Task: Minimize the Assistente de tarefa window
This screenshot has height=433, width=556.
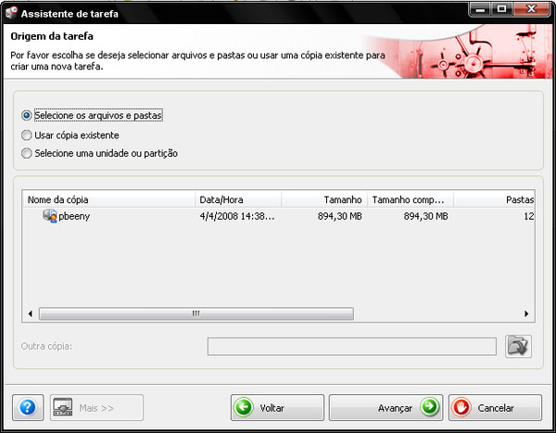Action: (480, 9)
